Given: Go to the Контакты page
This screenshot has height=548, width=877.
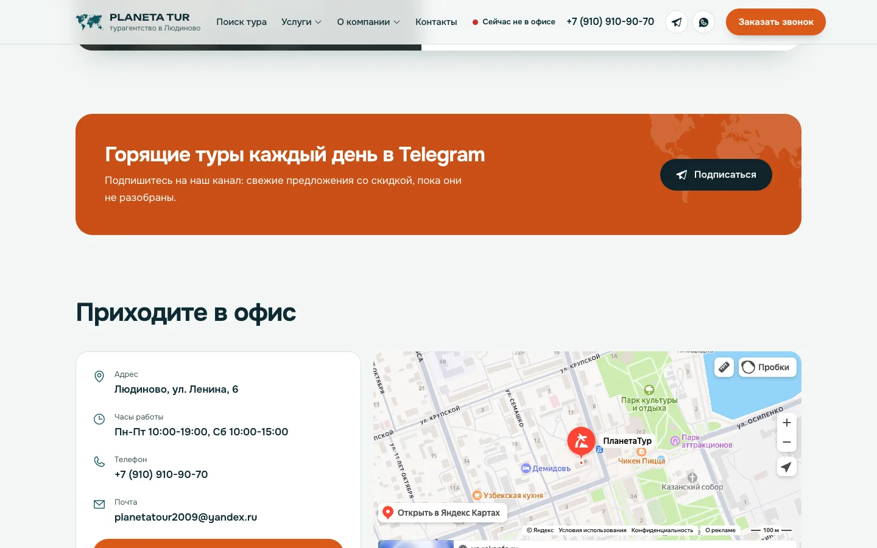Looking at the screenshot, I should (436, 22).
